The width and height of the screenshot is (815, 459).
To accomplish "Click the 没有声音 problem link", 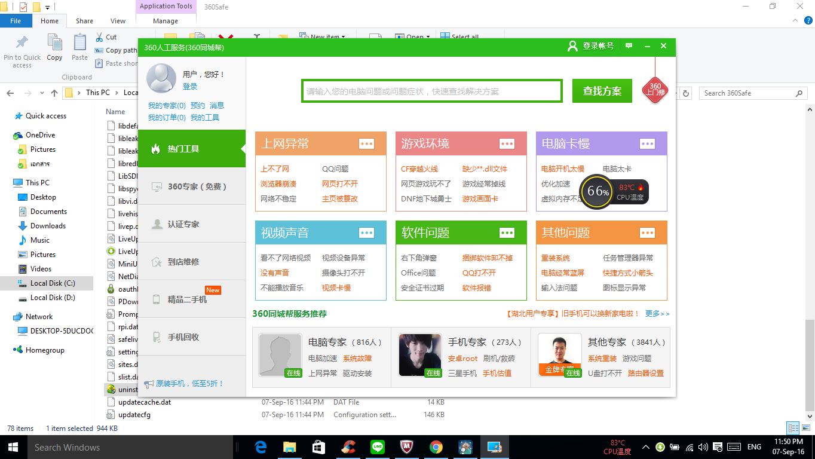I will [275, 273].
